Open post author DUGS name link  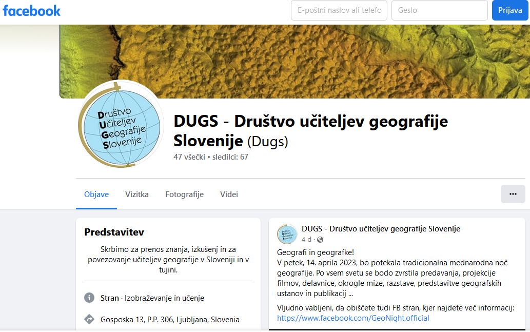(x=381, y=229)
